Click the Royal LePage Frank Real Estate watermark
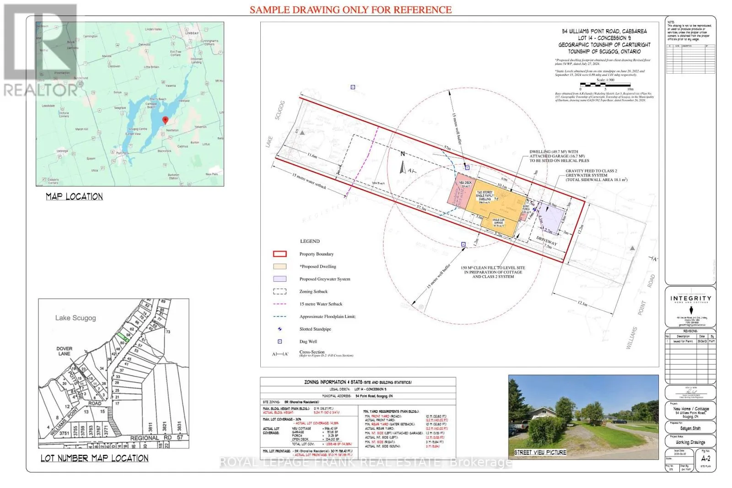Screen dimensions: 732x488 (366, 462)
